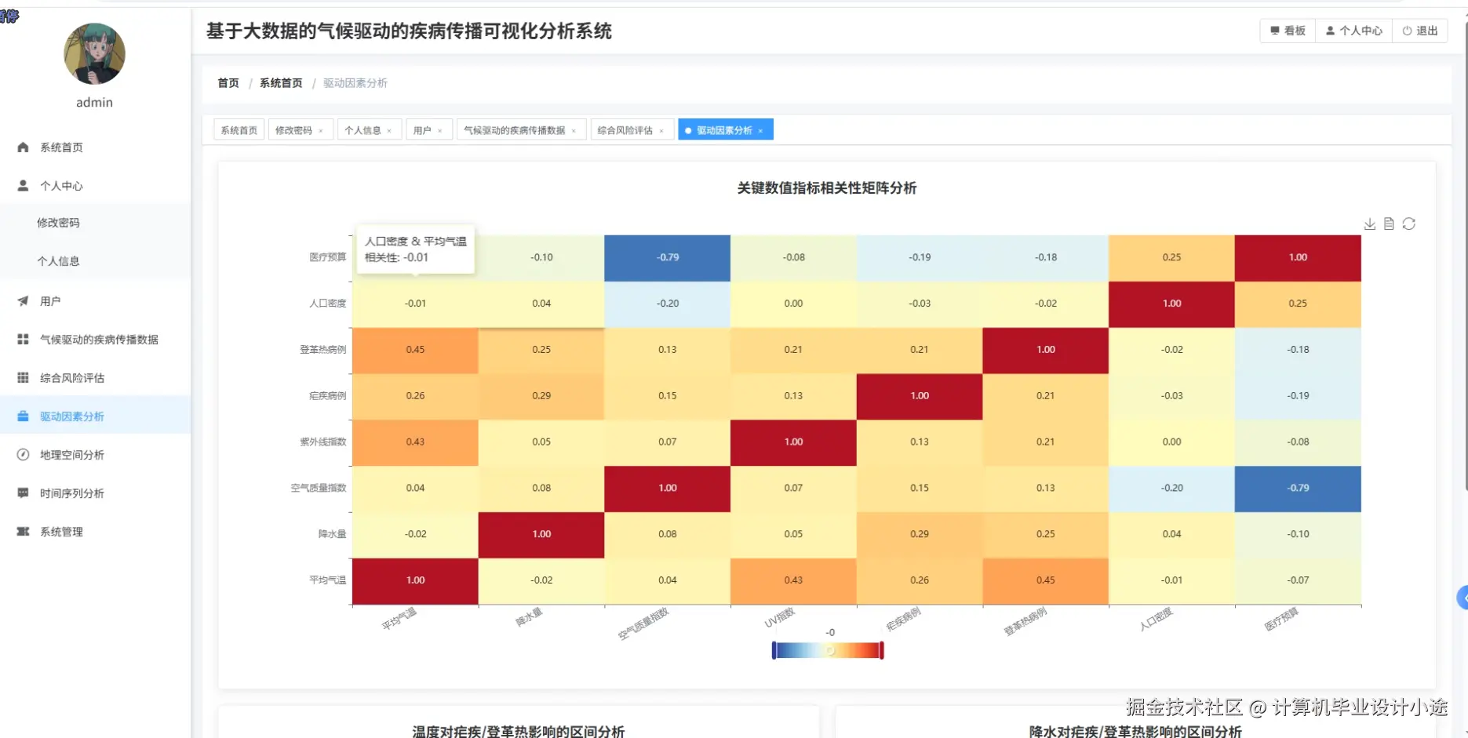Click the send icon beside 用户 in sidebar
The height and width of the screenshot is (738, 1468).
[22, 300]
